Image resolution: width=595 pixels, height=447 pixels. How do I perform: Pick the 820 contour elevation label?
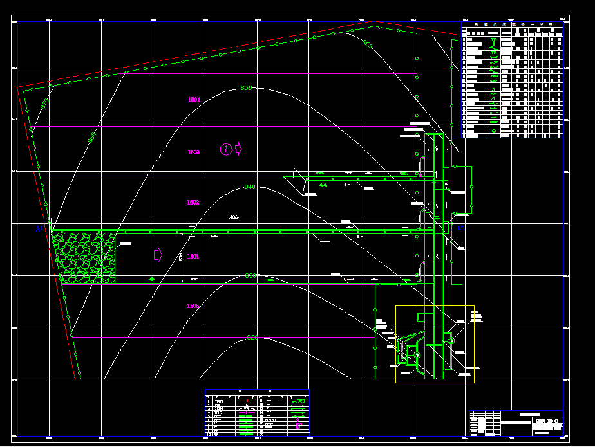(x=252, y=338)
